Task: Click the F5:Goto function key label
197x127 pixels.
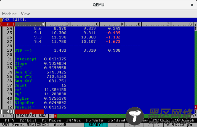Action: (94, 120)
